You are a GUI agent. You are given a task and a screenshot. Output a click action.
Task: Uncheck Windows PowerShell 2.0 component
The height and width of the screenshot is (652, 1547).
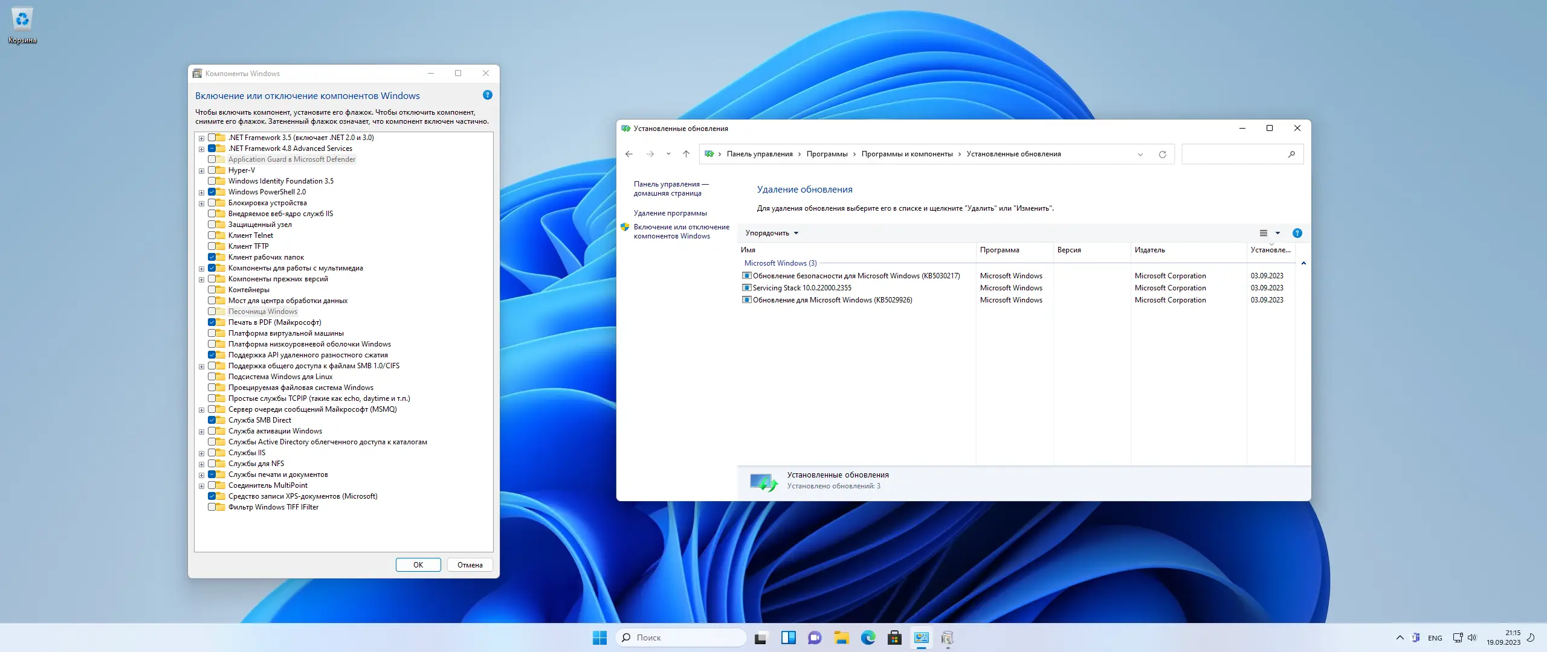tap(212, 192)
